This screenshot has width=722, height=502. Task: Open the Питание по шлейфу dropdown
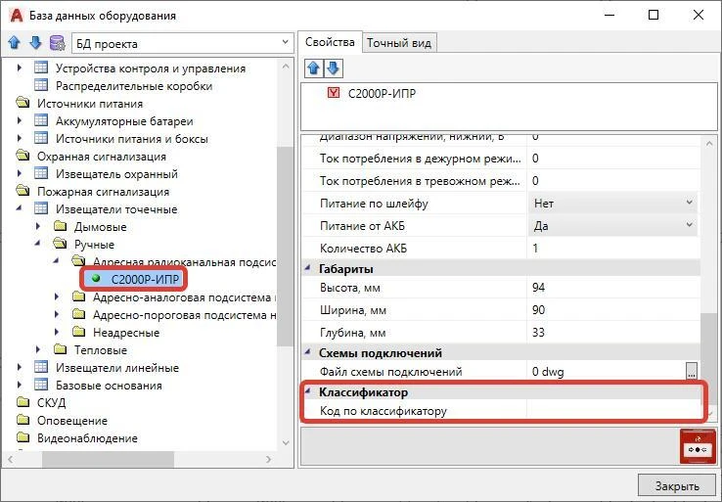click(x=689, y=204)
